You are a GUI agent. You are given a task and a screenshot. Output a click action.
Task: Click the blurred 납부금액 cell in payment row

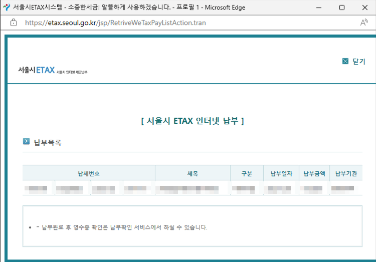click(314, 188)
